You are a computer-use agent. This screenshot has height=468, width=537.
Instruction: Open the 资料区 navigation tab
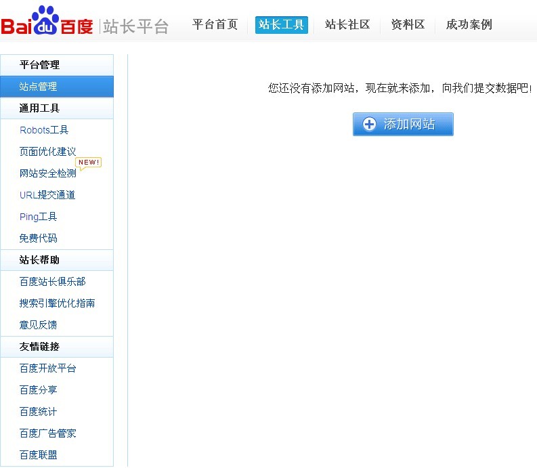pyautogui.click(x=408, y=25)
